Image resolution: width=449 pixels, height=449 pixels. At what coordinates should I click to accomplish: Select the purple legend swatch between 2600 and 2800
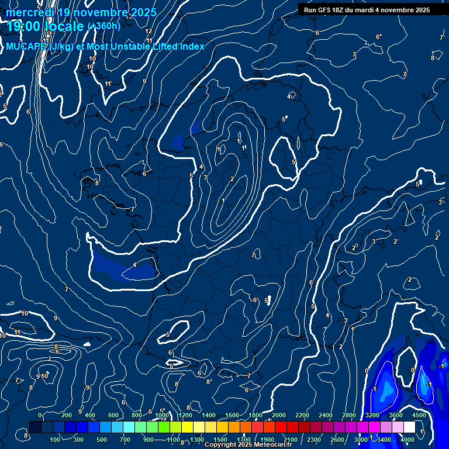339,427
